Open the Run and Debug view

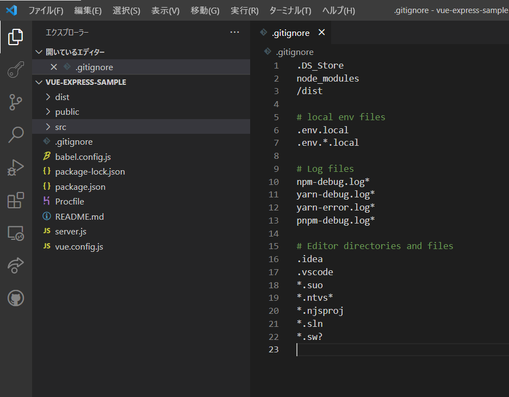16,168
